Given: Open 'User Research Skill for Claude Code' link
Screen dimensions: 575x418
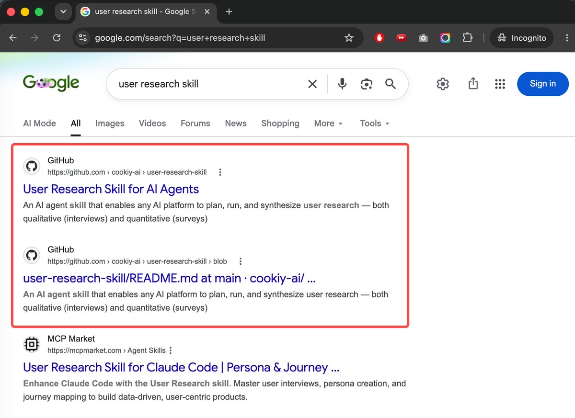Looking at the screenshot, I should [x=181, y=367].
